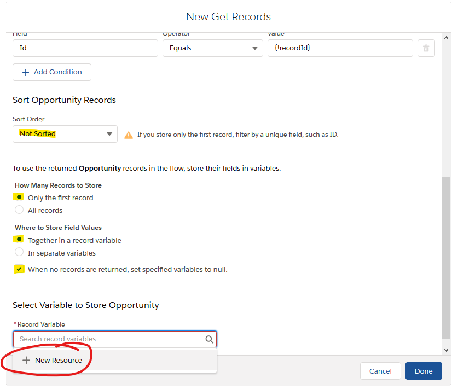Focus the Search record variables field

[x=115, y=339]
